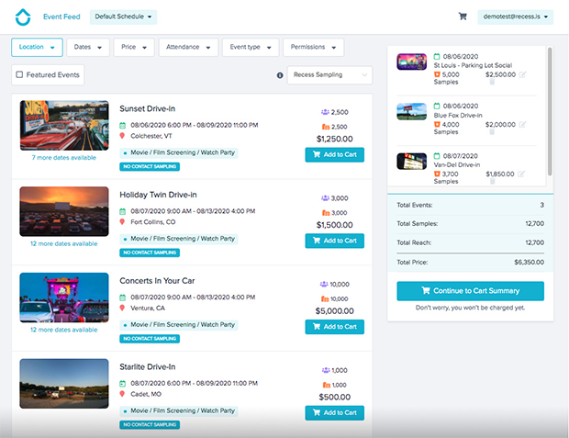The image size is (569, 438).
Task: Click Continue to Cart Summary button
Action: pos(470,291)
